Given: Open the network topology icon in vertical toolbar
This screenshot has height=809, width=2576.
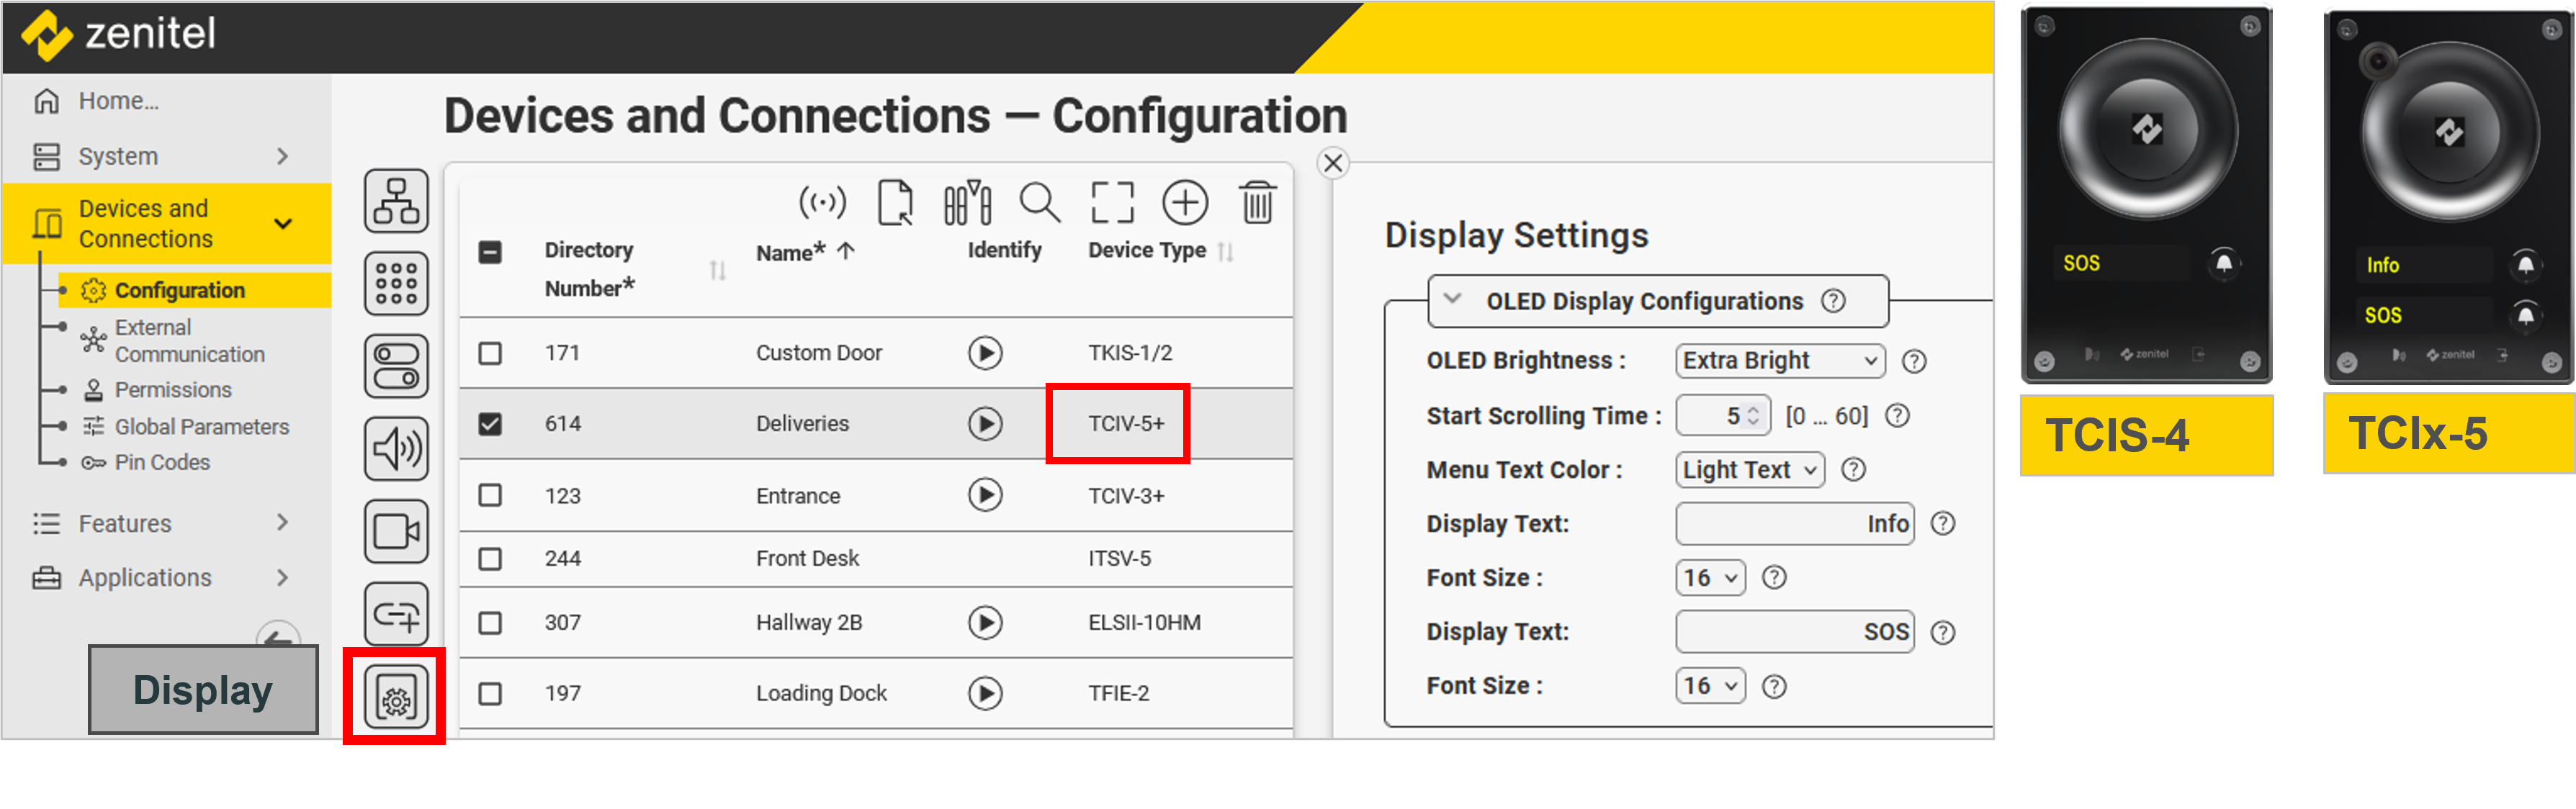Looking at the screenshot, I should pyautogui.click(x=397, y=201).
